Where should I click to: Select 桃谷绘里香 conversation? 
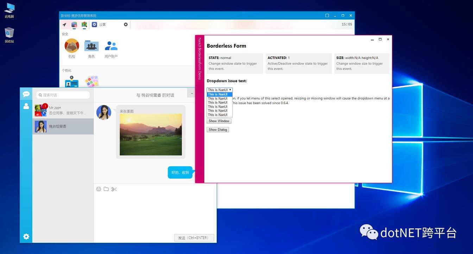pyautogui.click(x=63, y=126)
